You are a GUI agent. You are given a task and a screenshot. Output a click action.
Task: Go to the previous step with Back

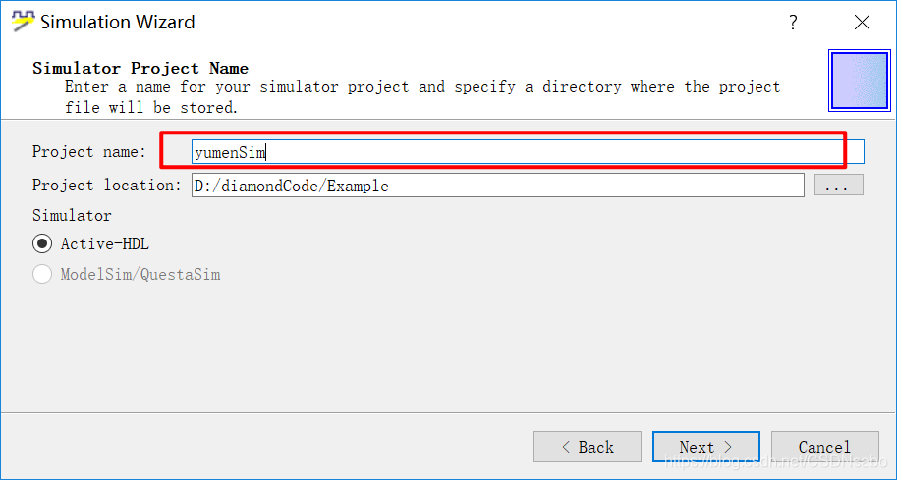tap(587, 447)
